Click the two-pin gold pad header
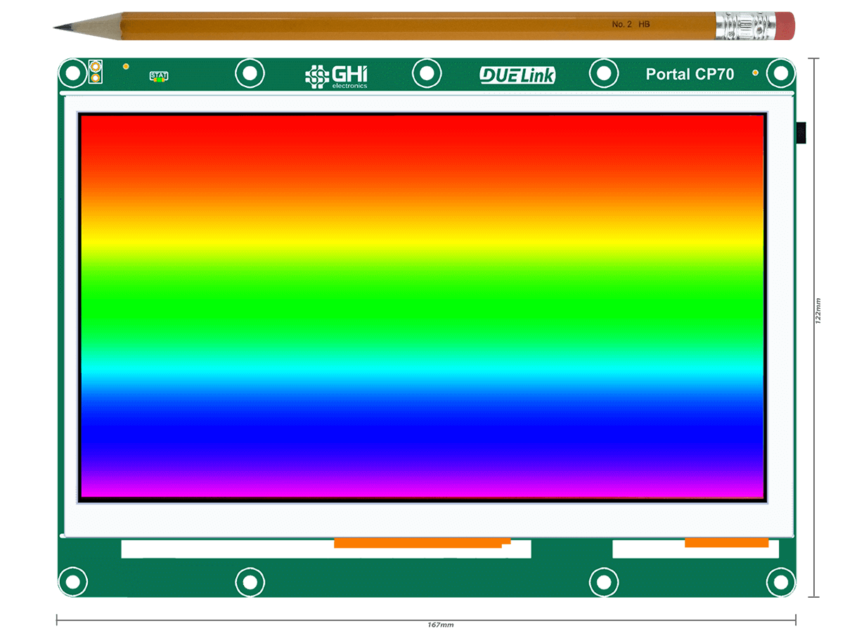The width and height of the screenshot is (864, 633). click(x=96, y=72)
